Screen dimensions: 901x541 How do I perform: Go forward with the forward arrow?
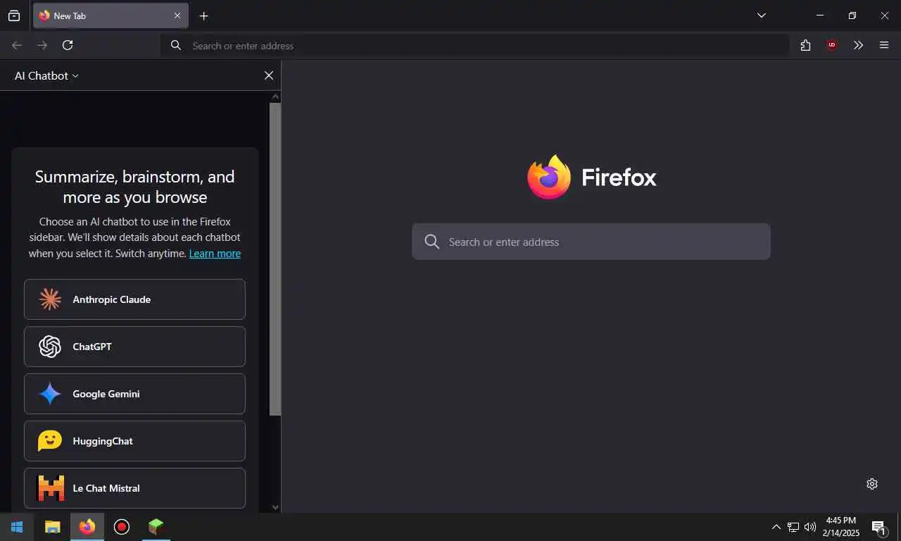42,45
